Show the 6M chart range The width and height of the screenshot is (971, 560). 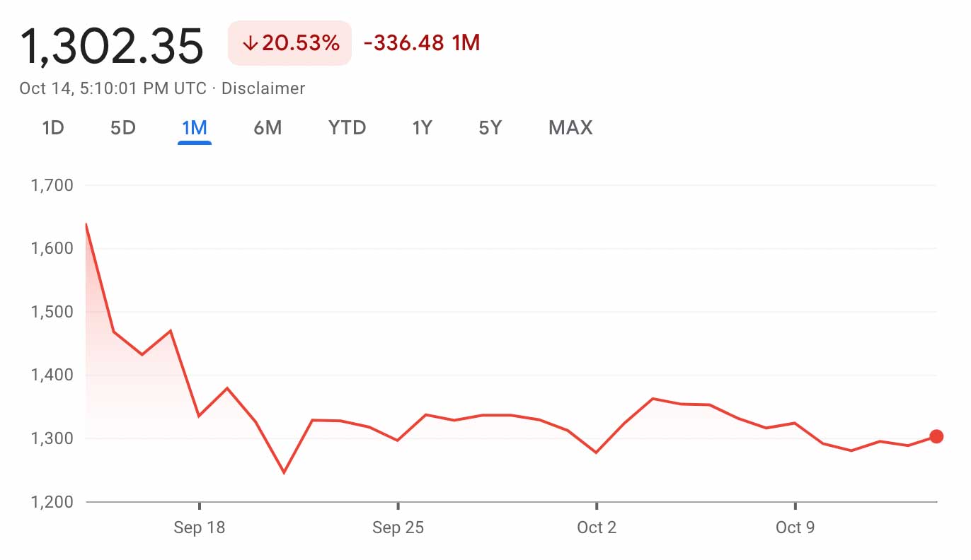point(268,128)
